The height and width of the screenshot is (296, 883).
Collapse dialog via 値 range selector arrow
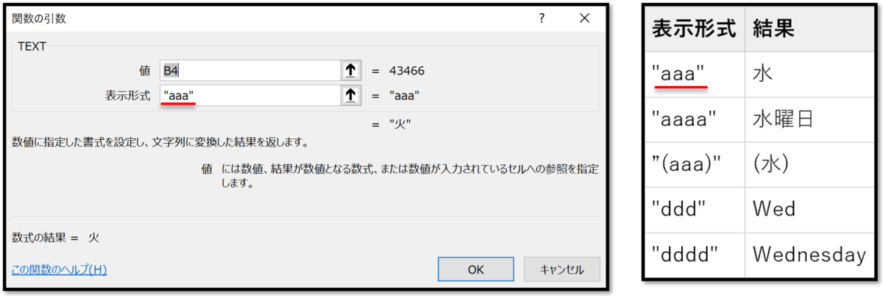pos(351,71)
